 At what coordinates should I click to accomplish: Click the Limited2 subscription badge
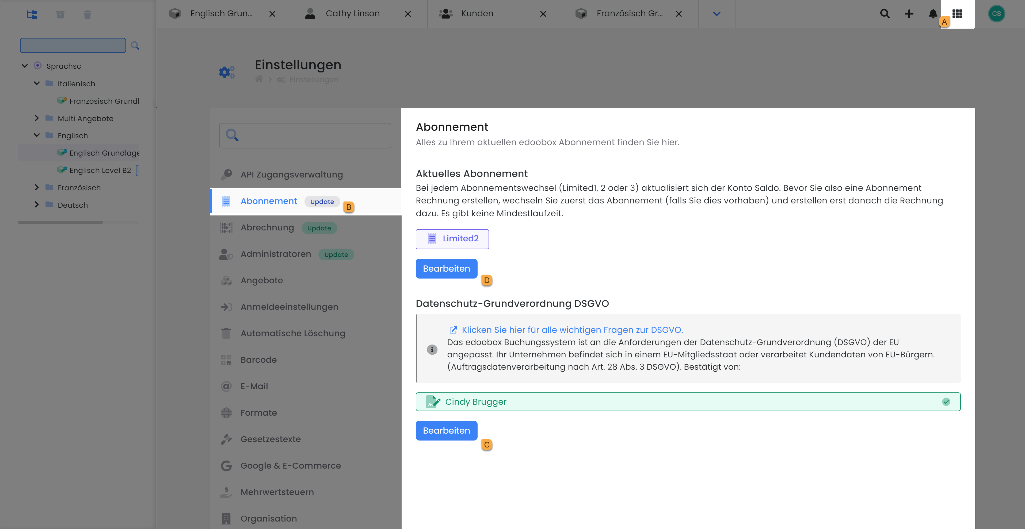[x=452, y=239]
